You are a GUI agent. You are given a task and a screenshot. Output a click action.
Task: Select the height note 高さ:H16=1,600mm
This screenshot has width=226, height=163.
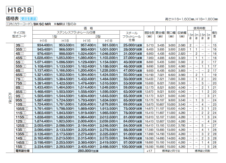pyautogui.click(x=179, y=19)
